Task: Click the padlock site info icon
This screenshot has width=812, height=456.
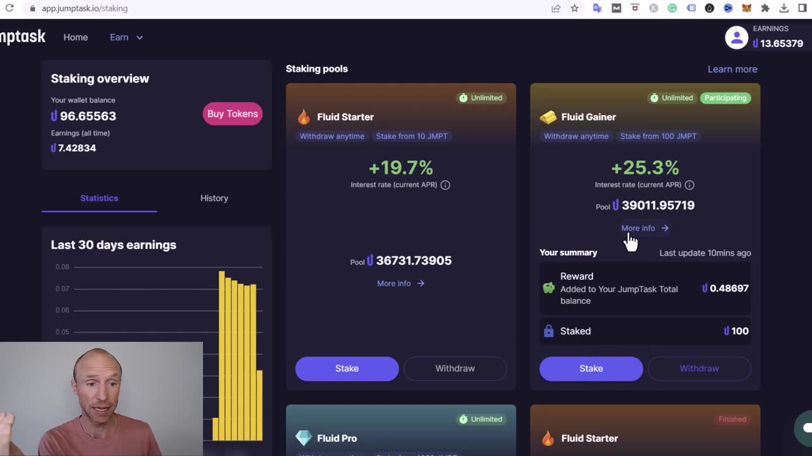Action: (32, 8)
